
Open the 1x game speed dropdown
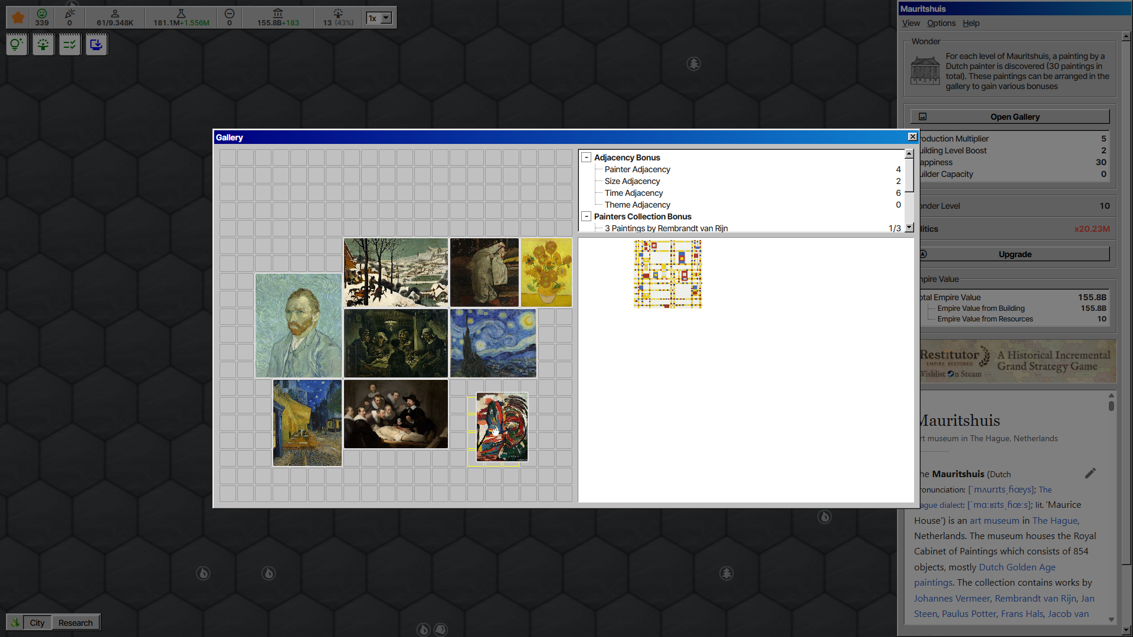click(379, 18)
